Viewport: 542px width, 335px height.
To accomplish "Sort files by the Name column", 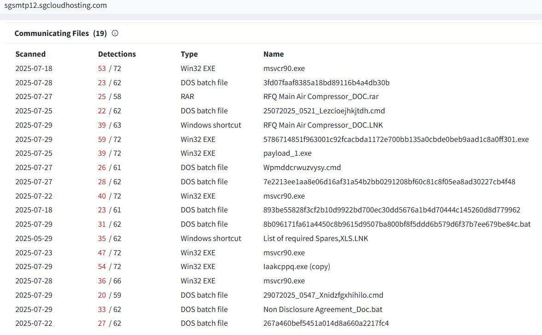I will [274, 54].
